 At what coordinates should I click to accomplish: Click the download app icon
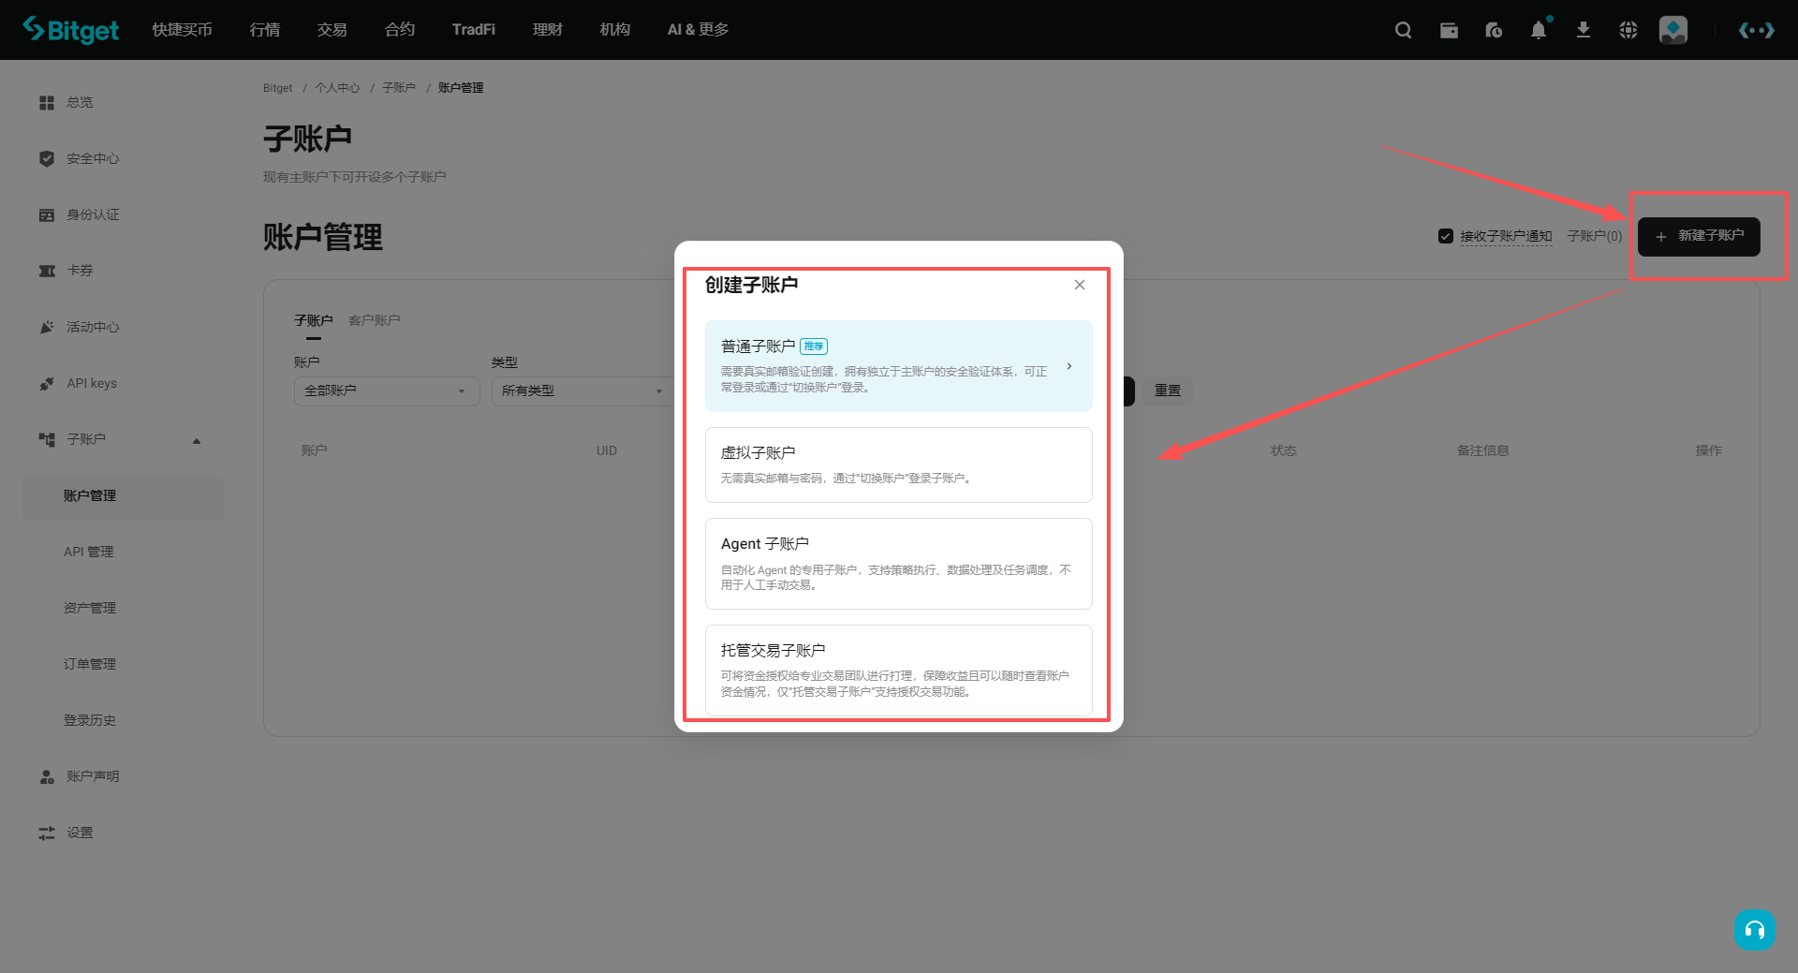(1584, 30)
